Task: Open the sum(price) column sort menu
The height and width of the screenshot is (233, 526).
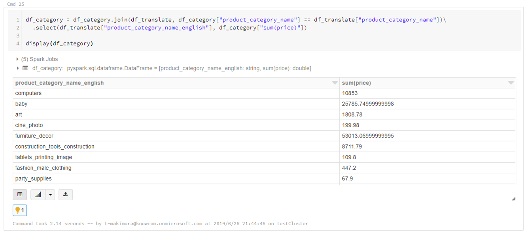Action: (511, 83)
